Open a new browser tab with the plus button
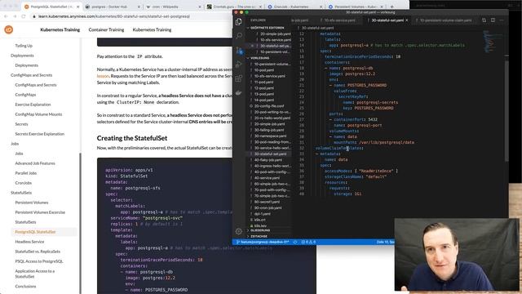522x294 pixels. point(391,7)
